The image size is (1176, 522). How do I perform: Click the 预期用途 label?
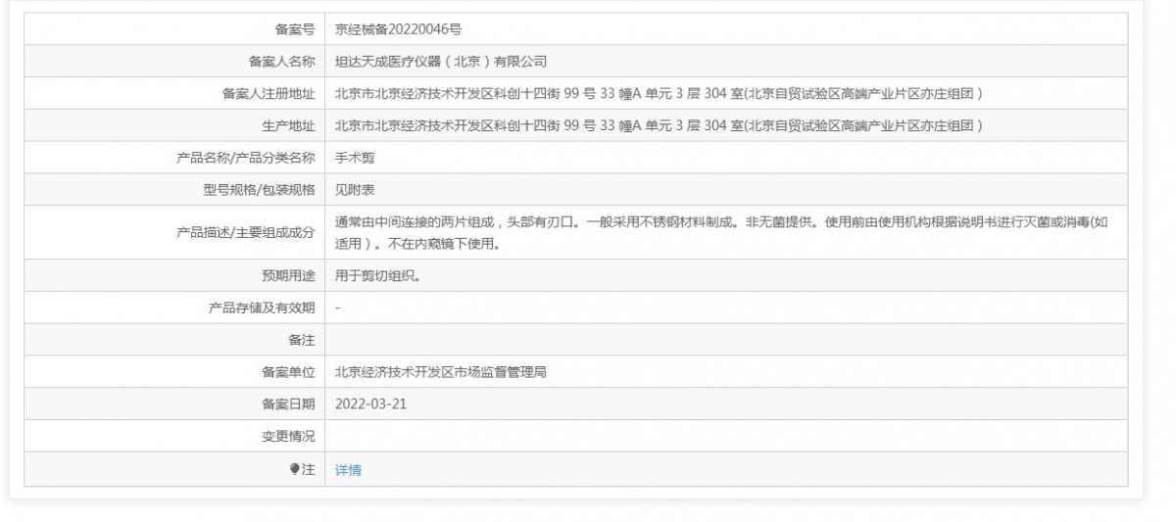point(288,276)
